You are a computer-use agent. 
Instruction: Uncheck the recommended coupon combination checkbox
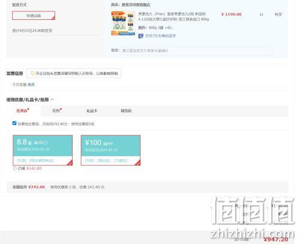[14, 123]
